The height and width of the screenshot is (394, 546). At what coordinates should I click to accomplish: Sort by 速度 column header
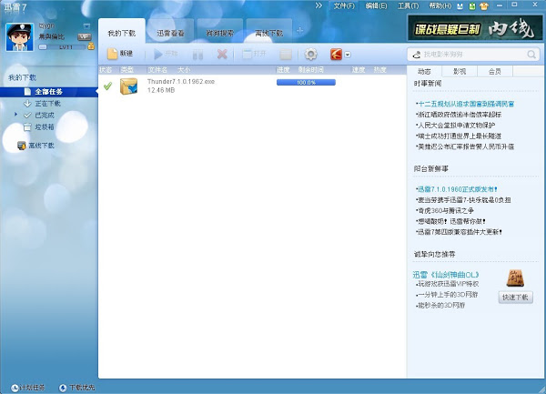pyautogui.click(x=359, y=70)
